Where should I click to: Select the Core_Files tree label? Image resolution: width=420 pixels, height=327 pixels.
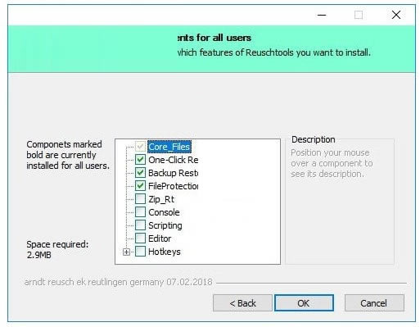169,147
